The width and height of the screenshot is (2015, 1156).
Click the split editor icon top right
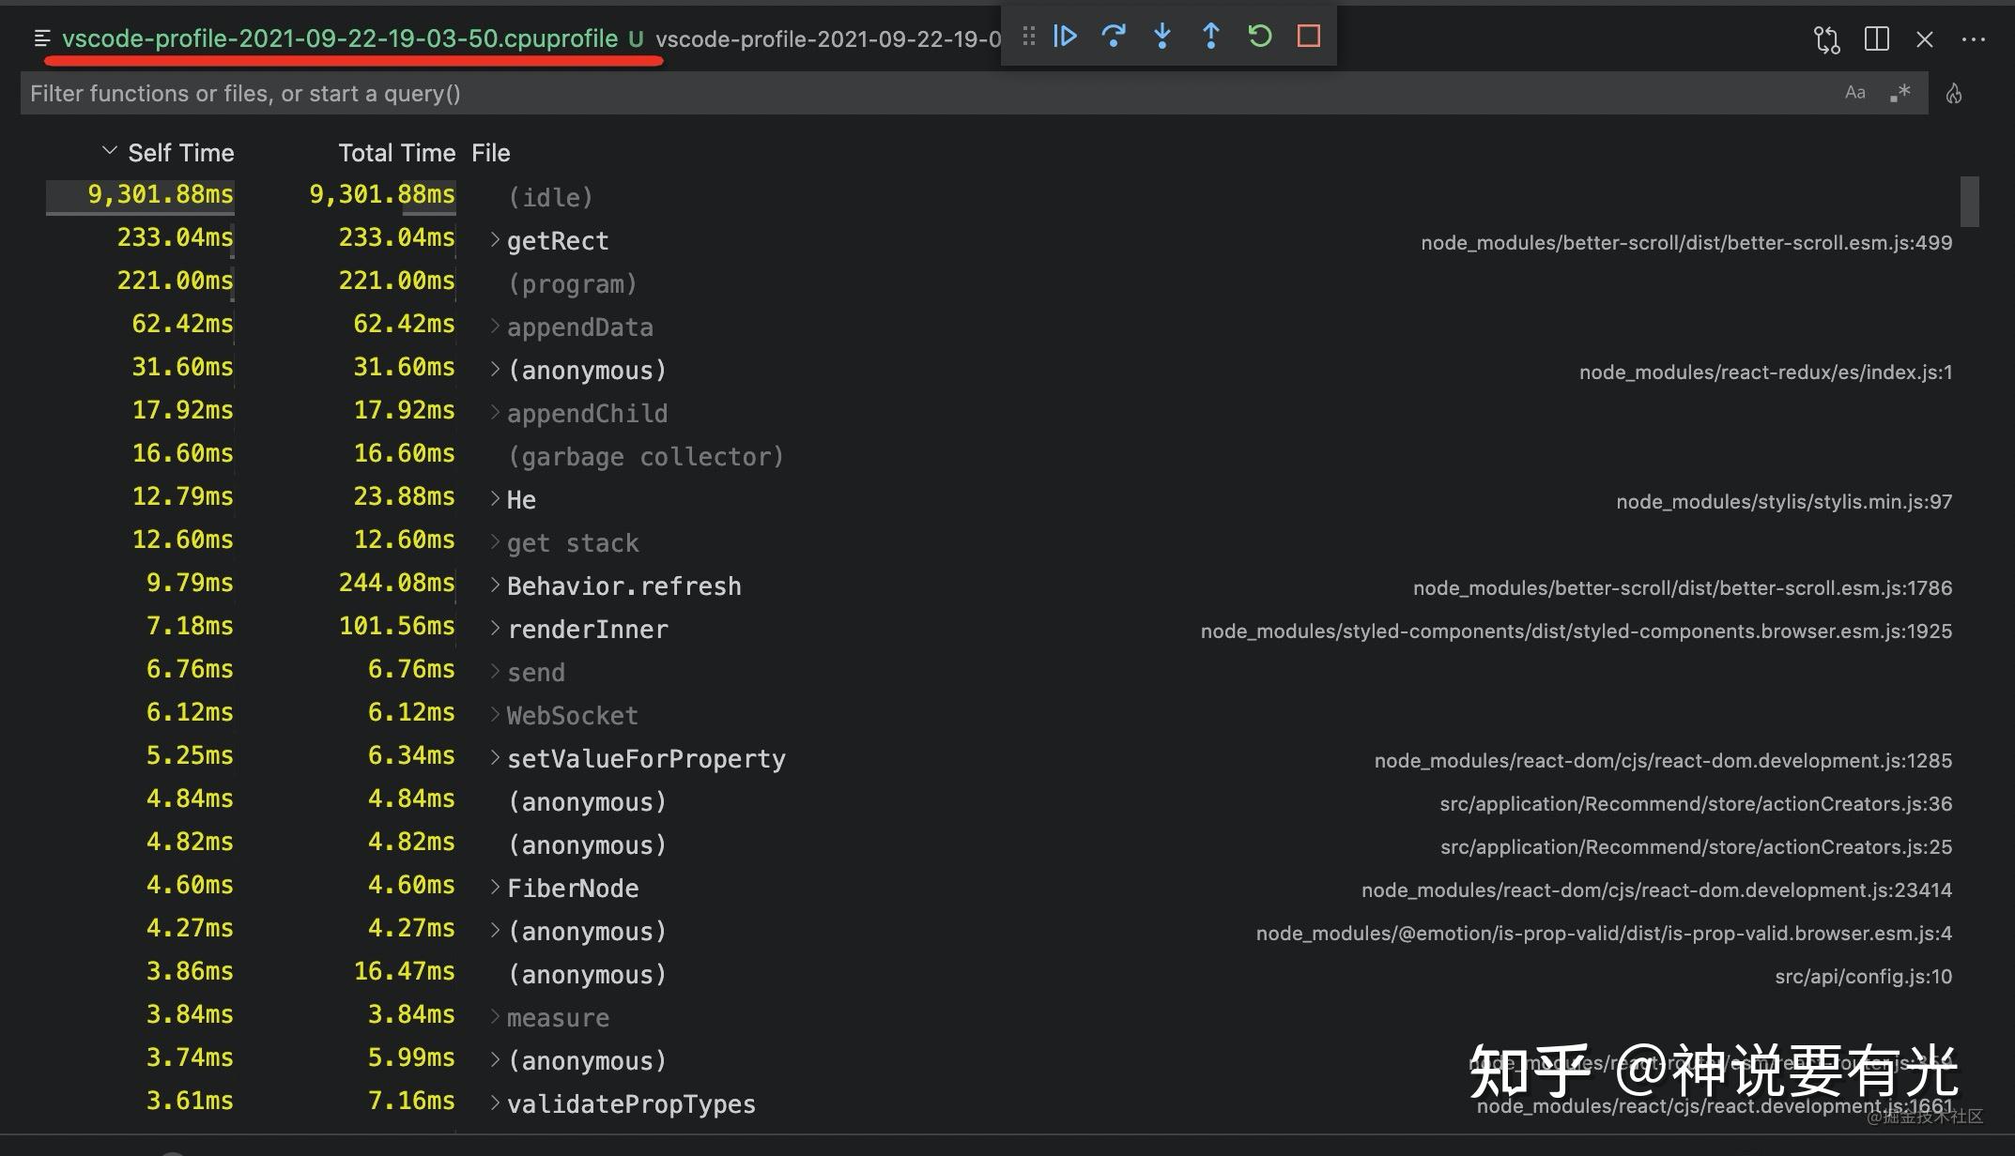[x=1876, y=39]
